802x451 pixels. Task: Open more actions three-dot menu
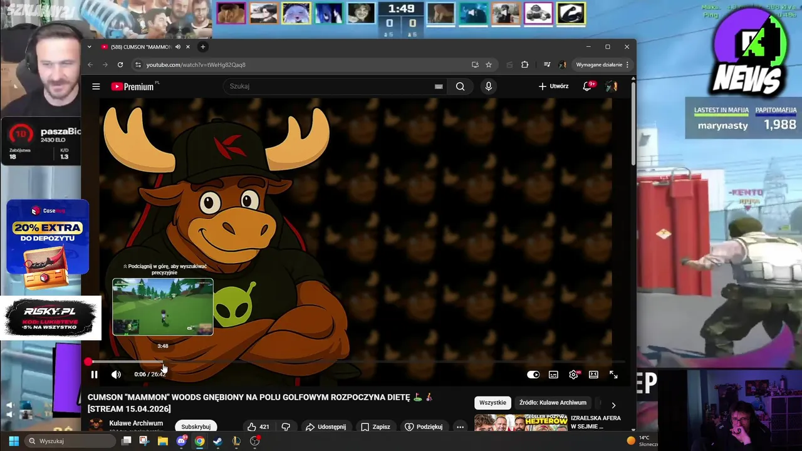(460, 427)
